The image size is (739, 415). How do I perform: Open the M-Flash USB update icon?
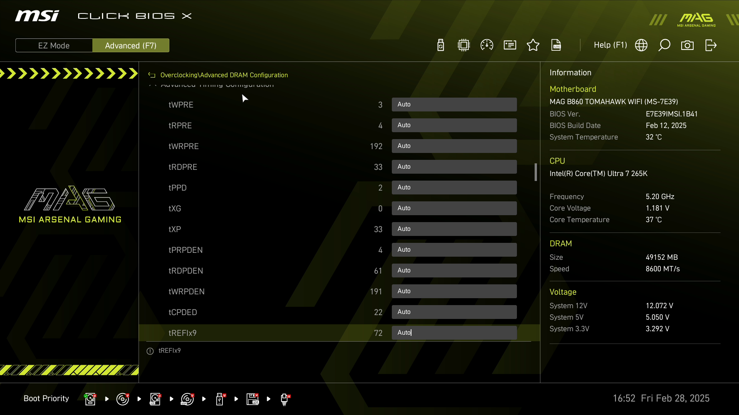pos(441,45)
